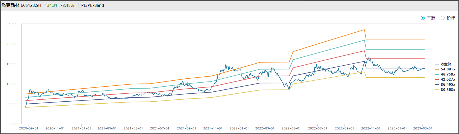459x134 pixels.
Task: Click the ticker code 605123.SH
Action: click(x=31, y=5)
